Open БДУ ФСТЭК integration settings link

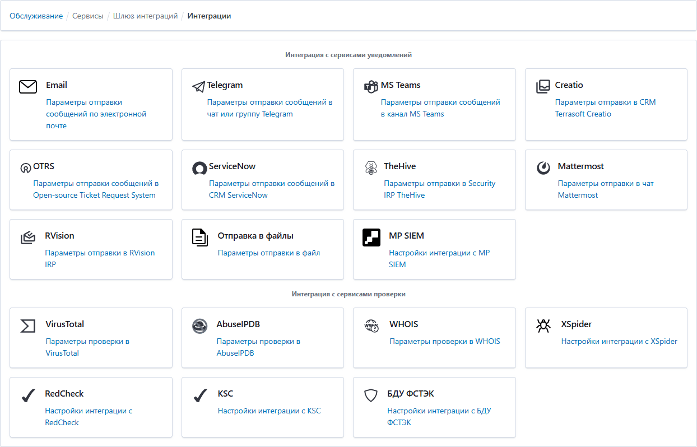tap(439, 417)
